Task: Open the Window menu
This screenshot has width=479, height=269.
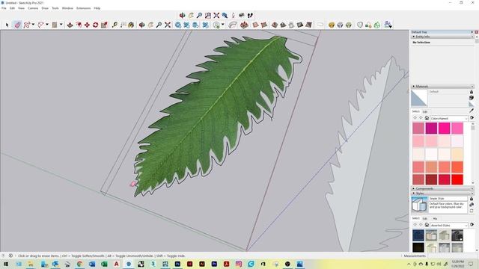Action: (x=67, y=8)
